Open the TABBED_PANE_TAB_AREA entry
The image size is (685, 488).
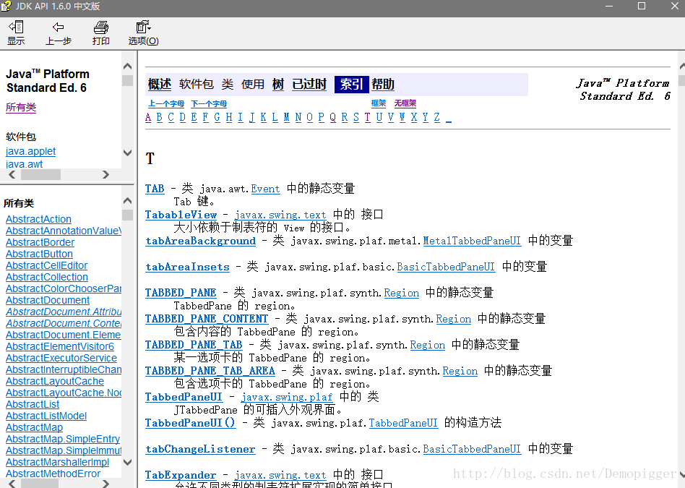click(x=210, y=371)
